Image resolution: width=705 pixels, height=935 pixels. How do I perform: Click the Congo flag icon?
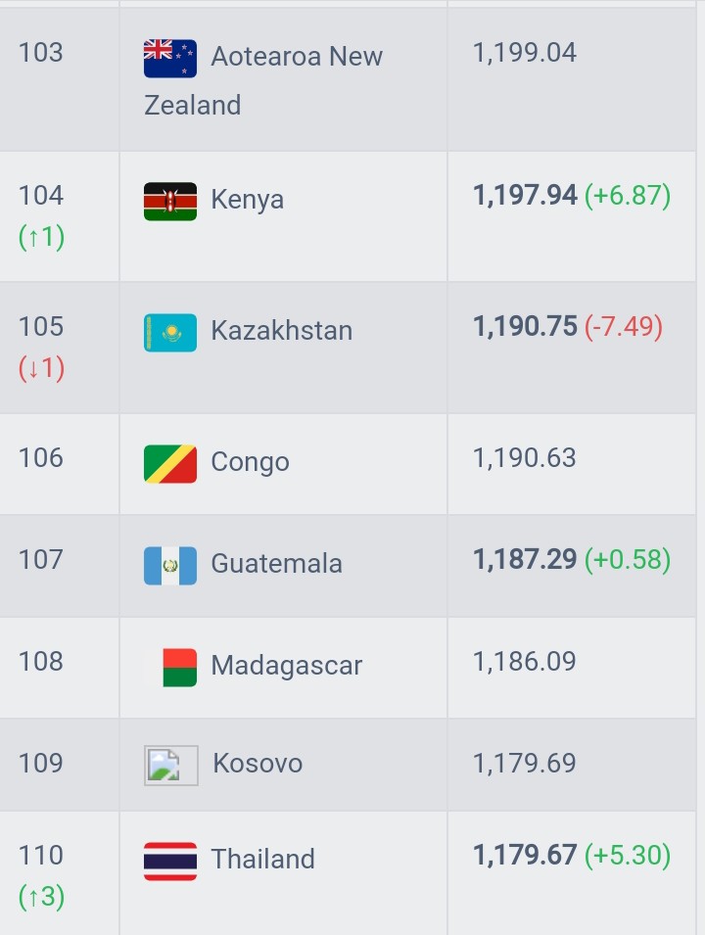[170, 464]
